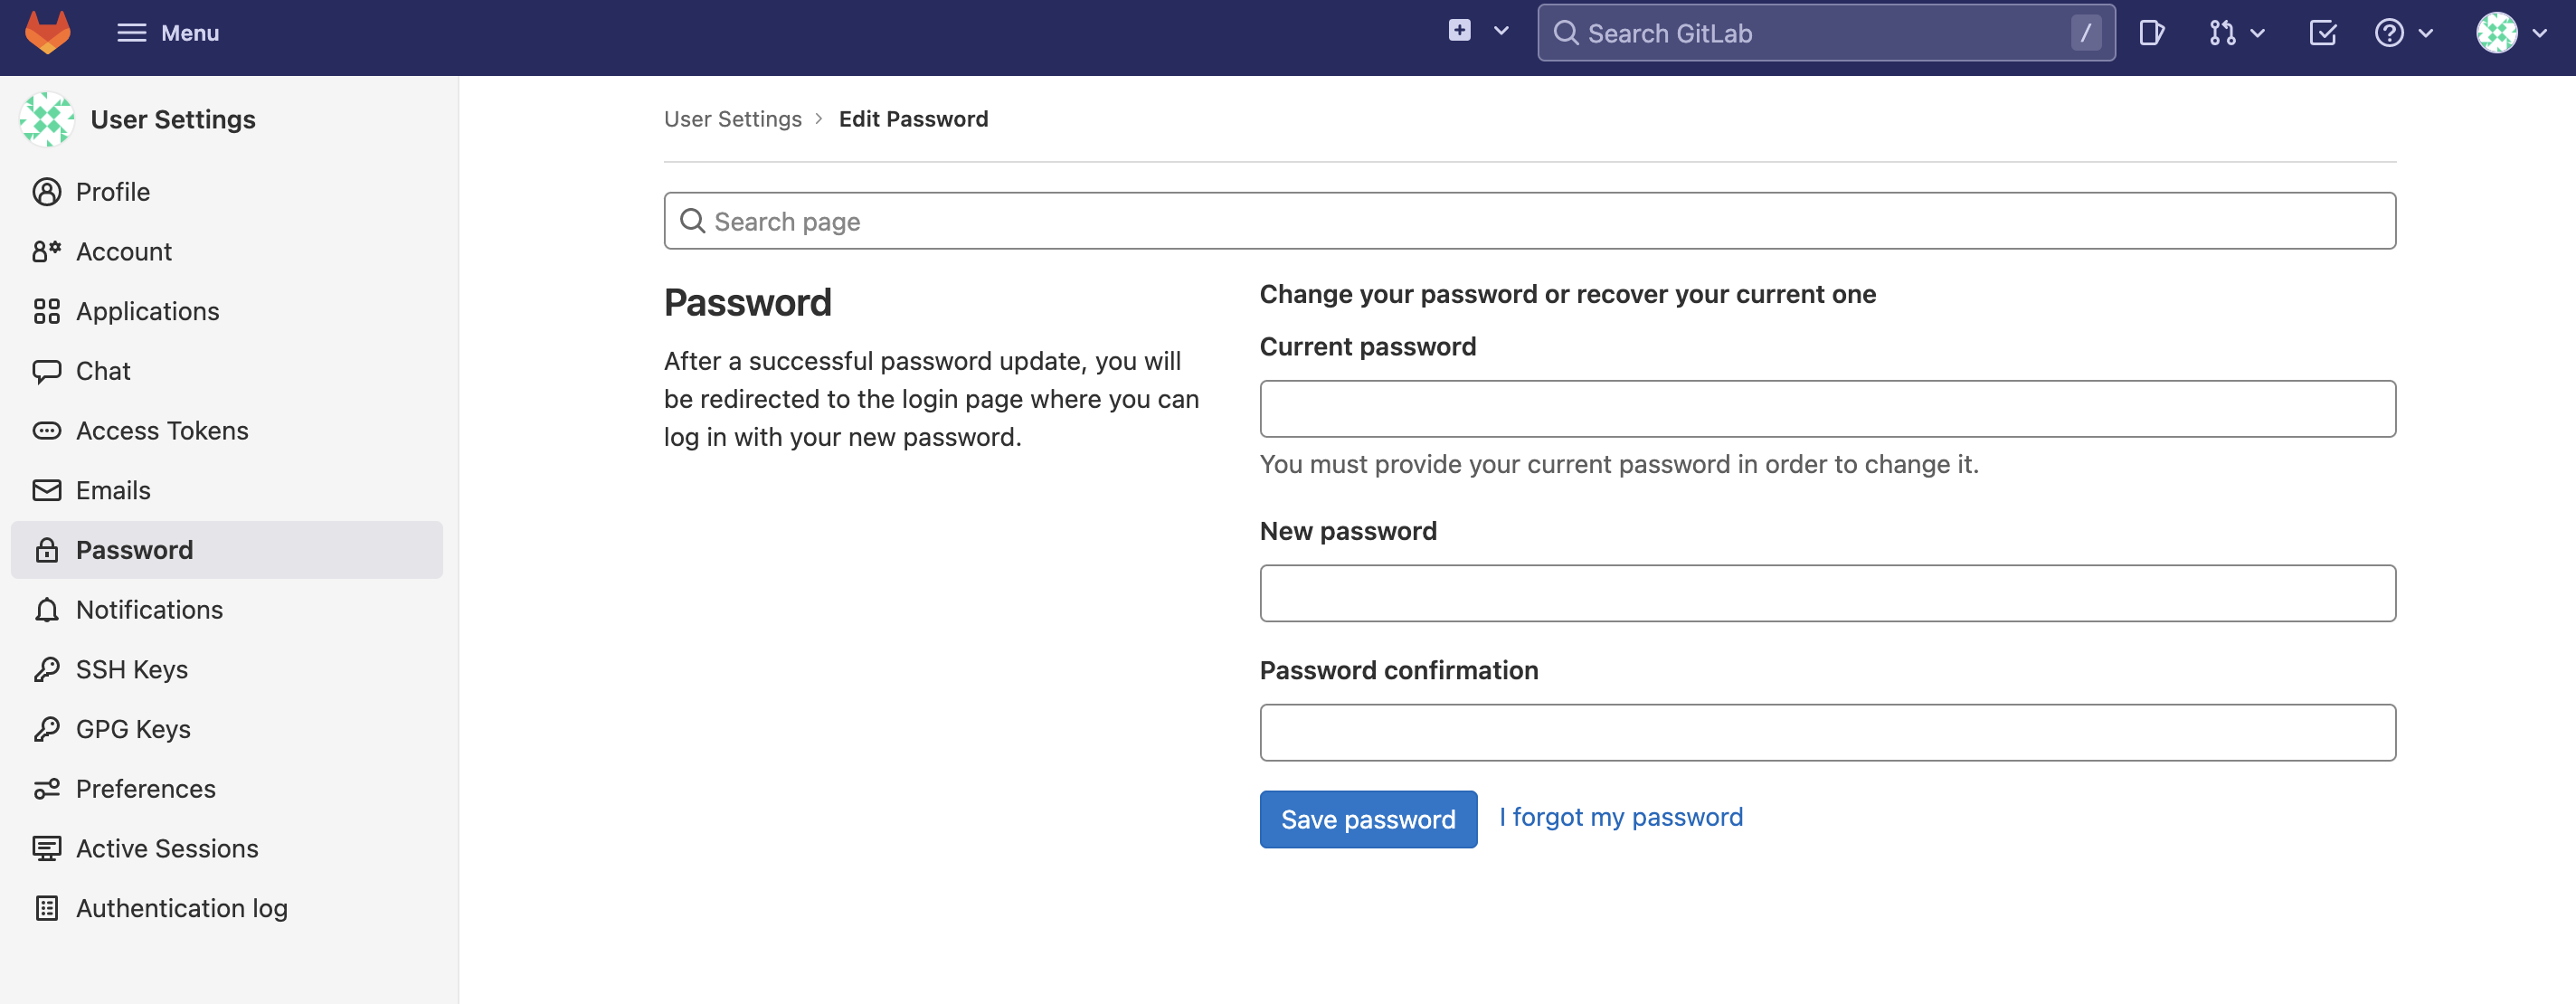Click the Active Sessions monitor icon
Screen dimensions: 2576x1004
pyautogui.click(x=47, y=849)
